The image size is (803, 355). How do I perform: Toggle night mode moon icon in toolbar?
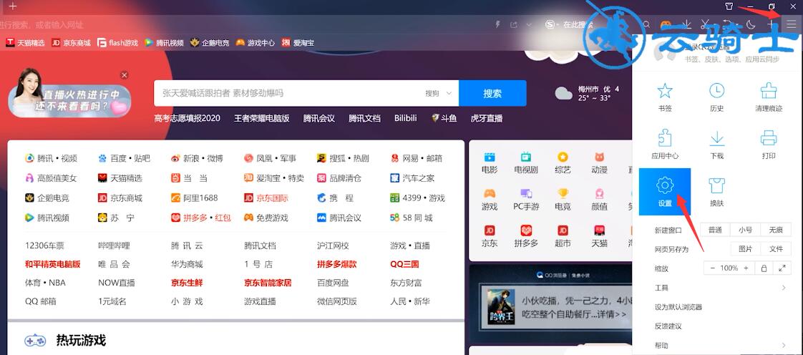point(751,24)
